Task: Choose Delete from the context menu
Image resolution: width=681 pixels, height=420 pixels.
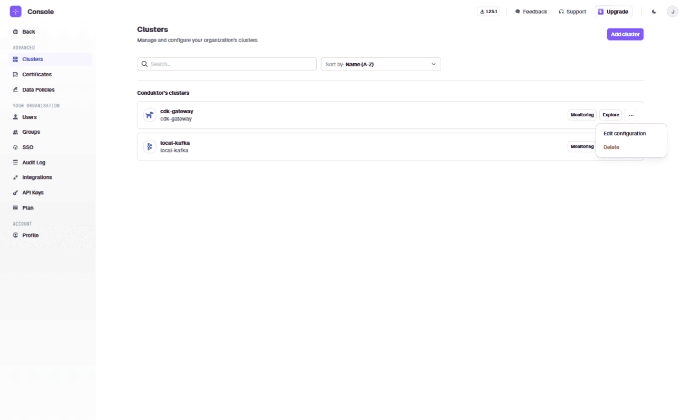Action: point(611,147)
